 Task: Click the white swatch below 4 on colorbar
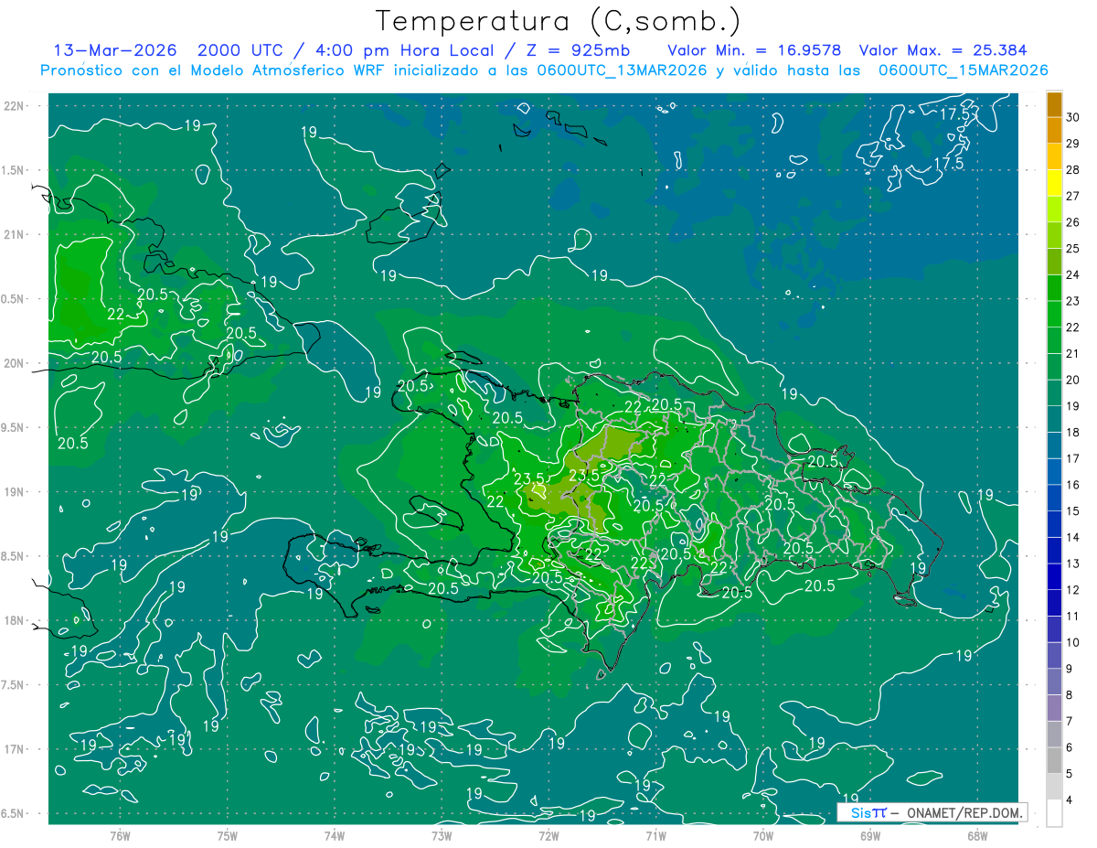tap(1054, 813)
